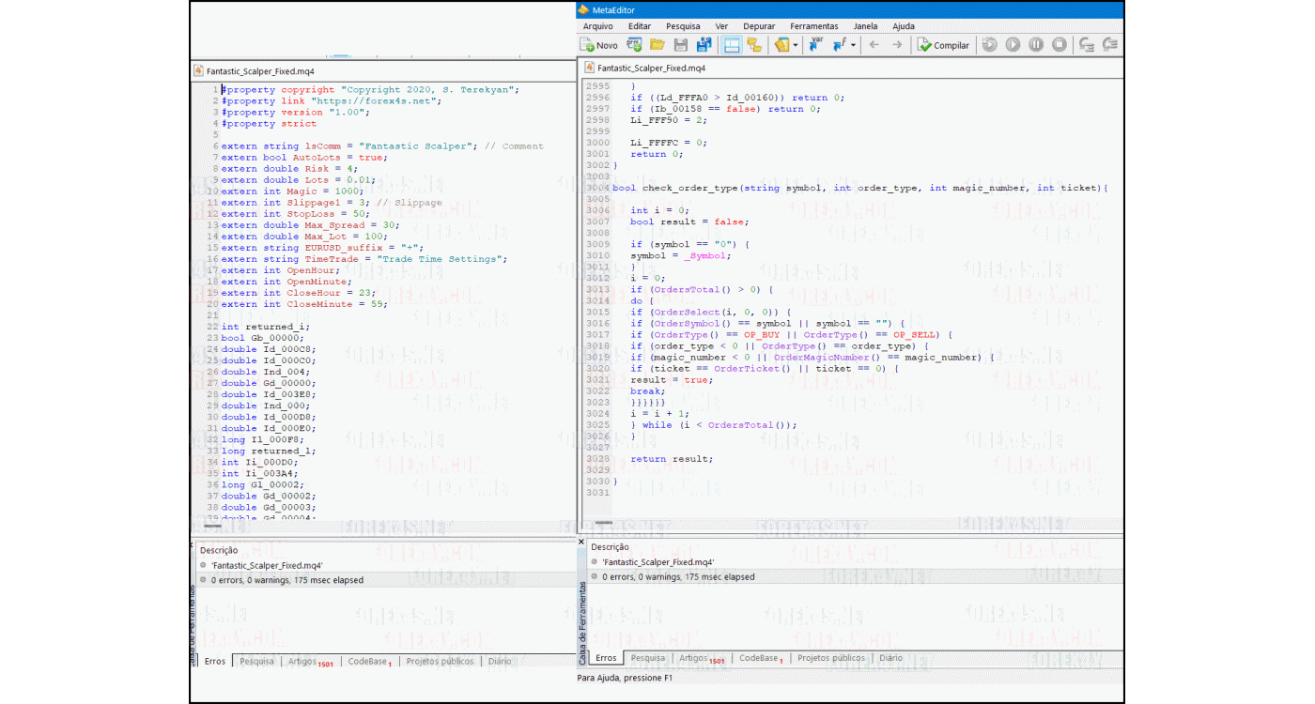
Task: Click the var list-variables toolbar icon
Action: 816,44
